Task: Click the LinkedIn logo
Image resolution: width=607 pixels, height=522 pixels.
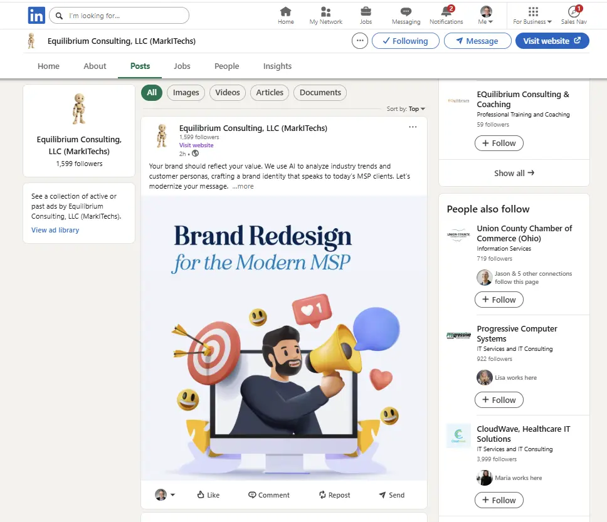Action: pos(36,16)
